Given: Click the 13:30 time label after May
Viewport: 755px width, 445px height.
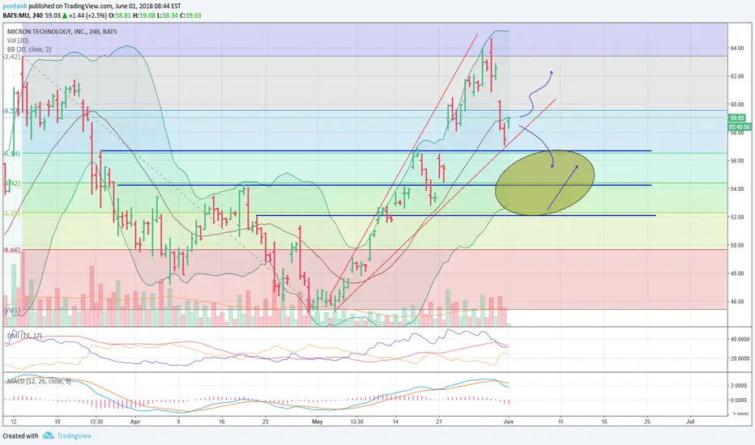Looking at the screenshot, I should (x=356, y=422).
